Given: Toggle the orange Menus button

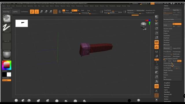Looking at the screenshot, I should [152, 3].
